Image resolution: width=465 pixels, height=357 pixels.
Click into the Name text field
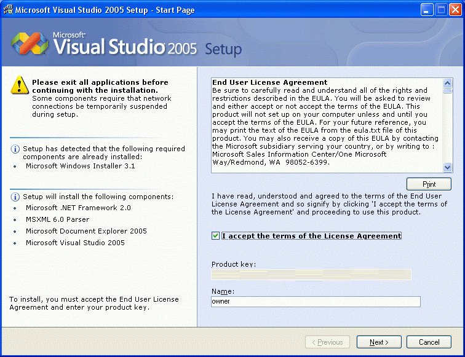coord(316,302)
